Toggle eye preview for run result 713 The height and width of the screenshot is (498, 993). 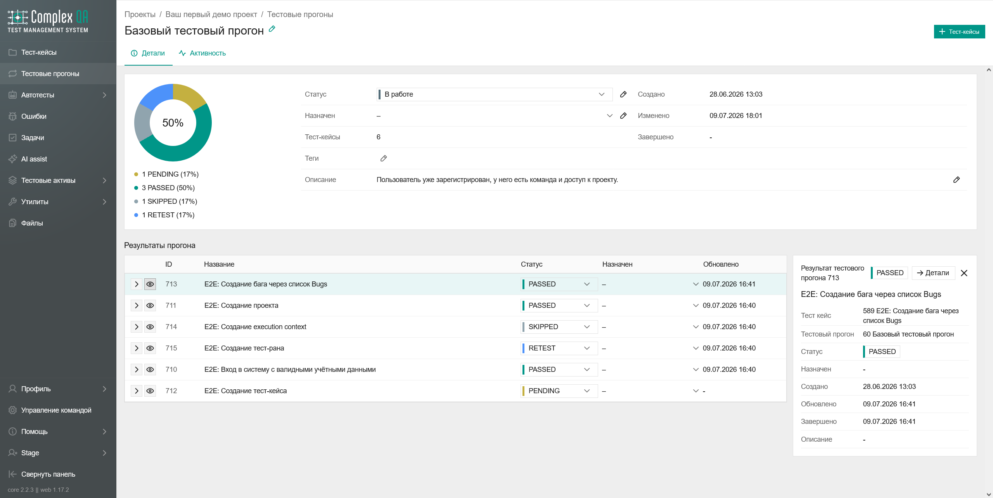coord(150,284)
